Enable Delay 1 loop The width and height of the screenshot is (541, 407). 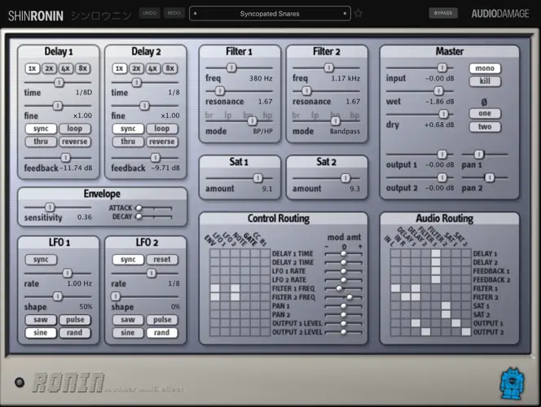pyautogui.click(x=74, y=129)
